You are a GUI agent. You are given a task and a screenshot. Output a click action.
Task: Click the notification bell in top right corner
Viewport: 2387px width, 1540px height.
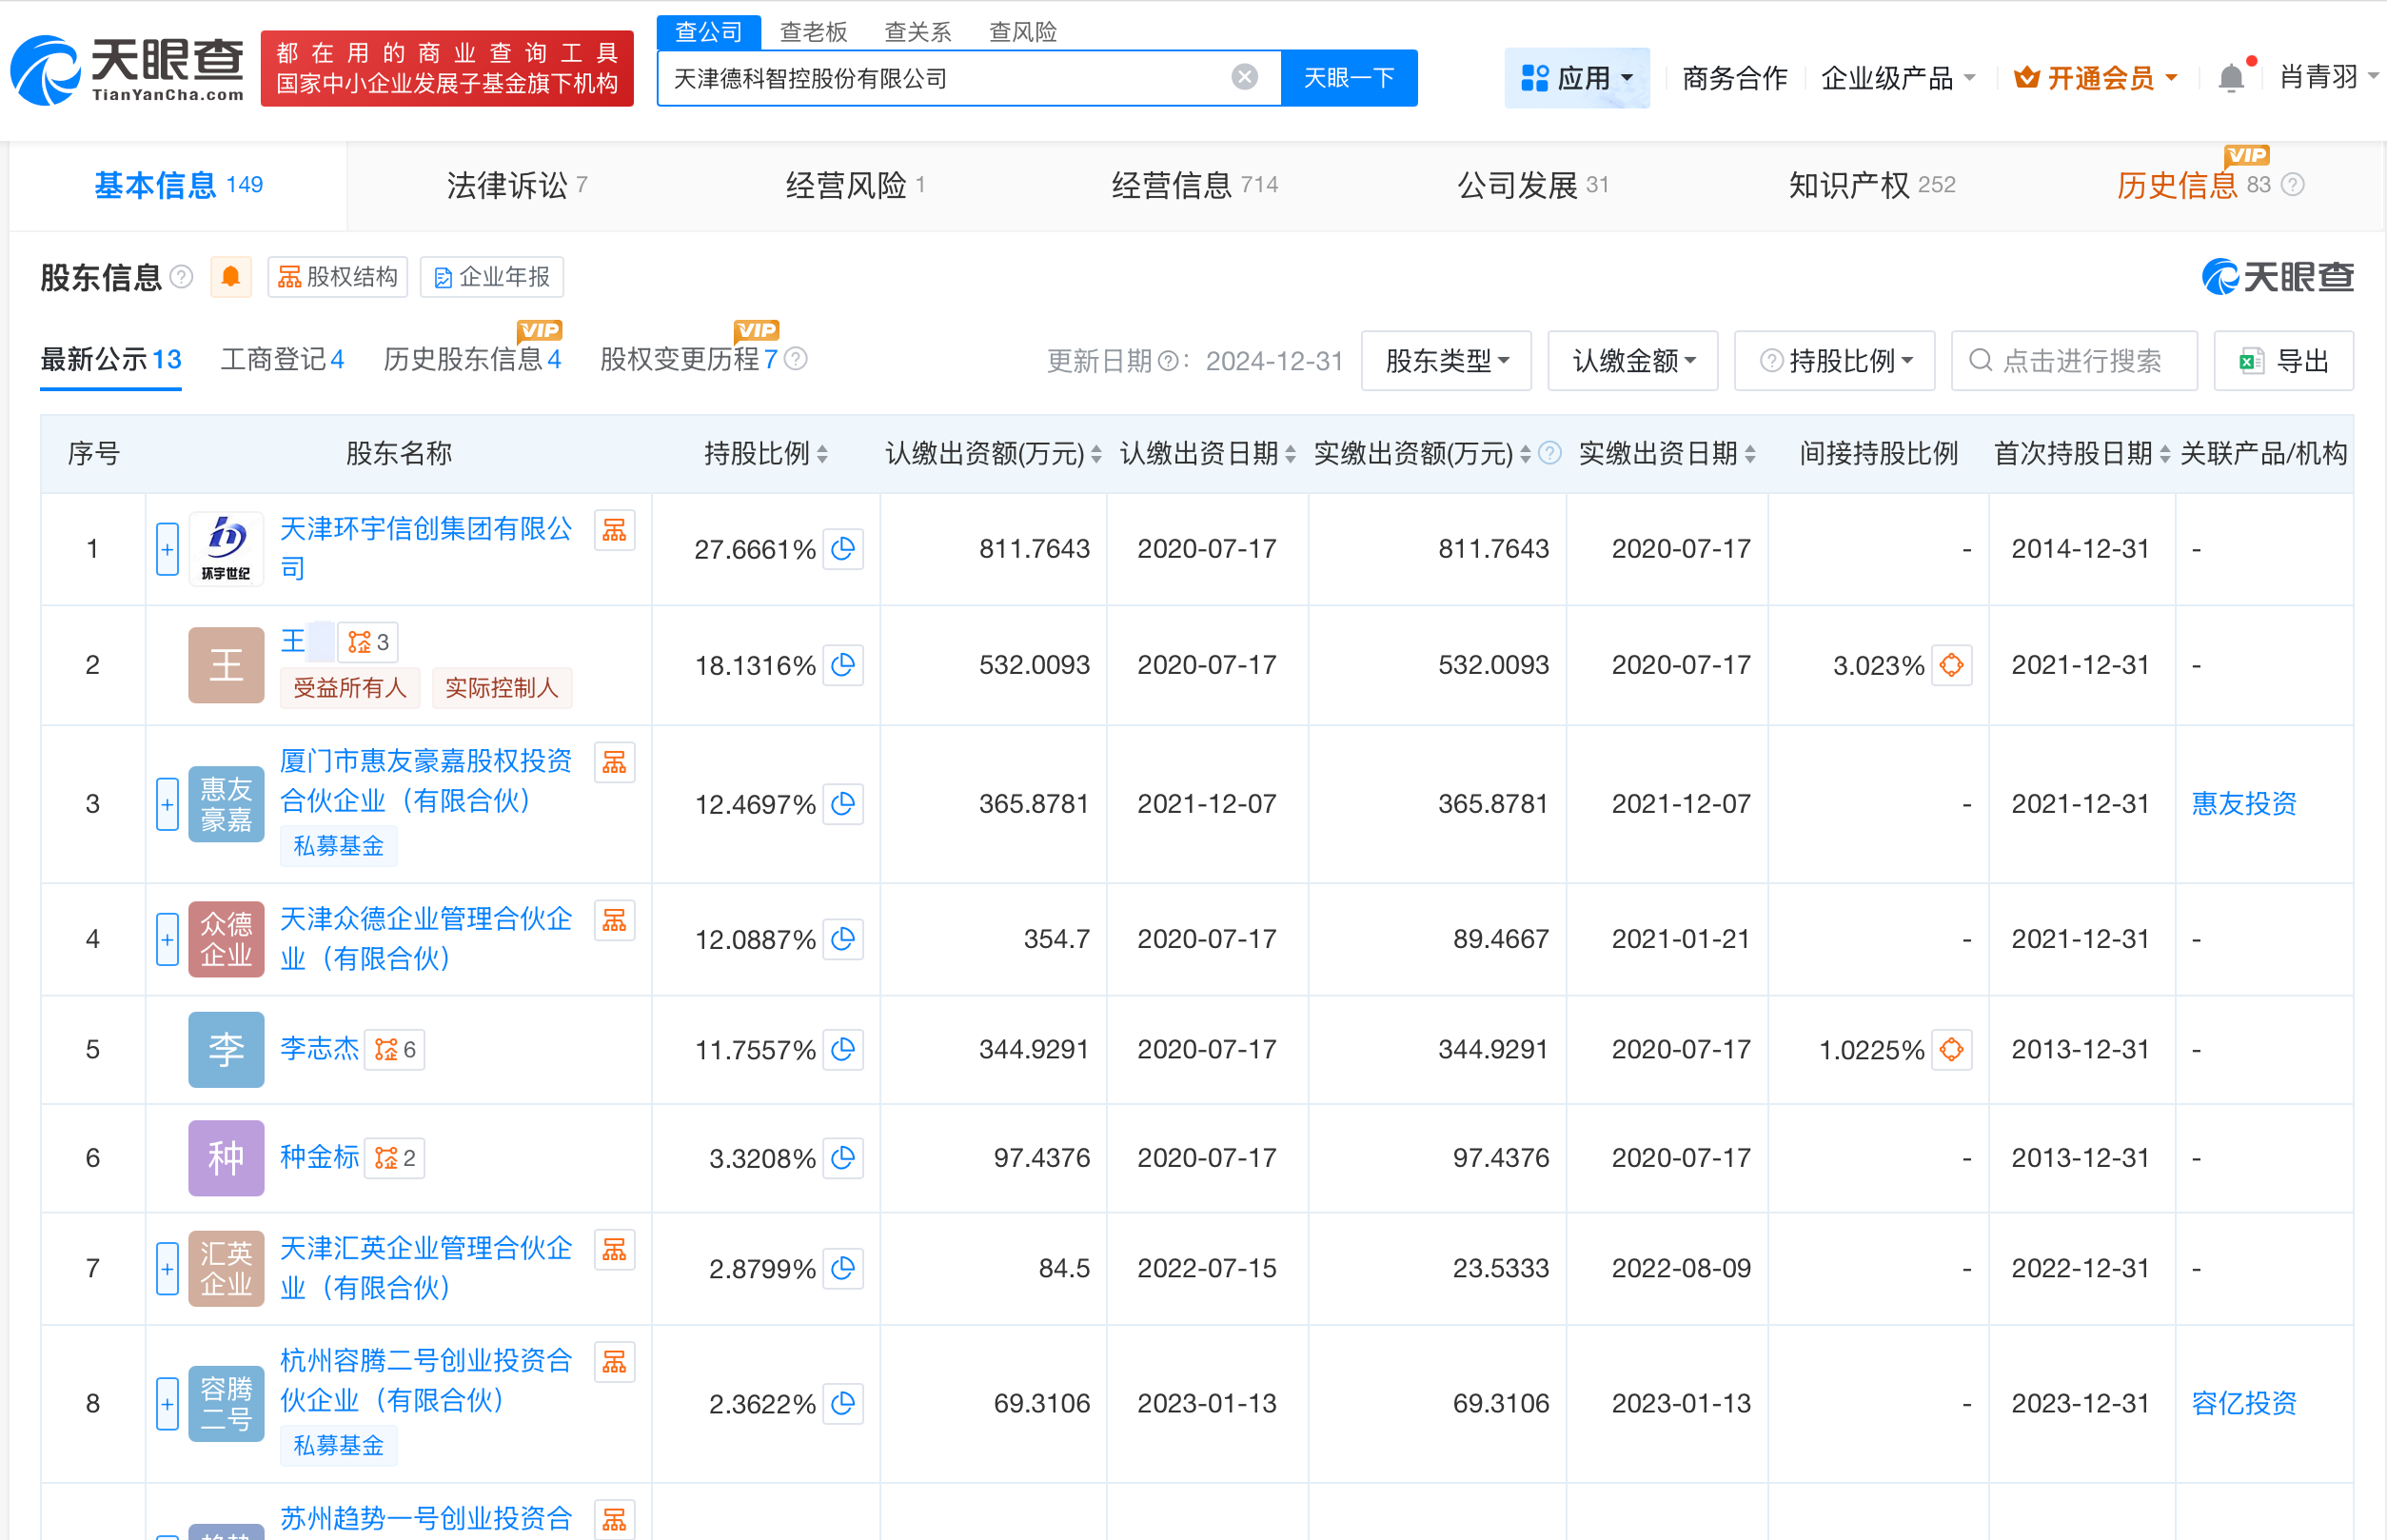click(x=2230, y=77)
